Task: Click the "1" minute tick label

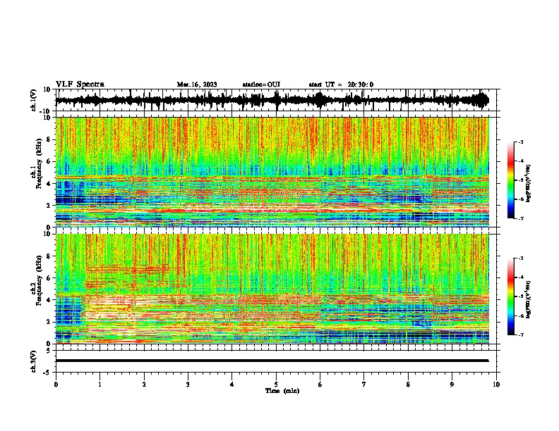Action: tap(100, 385)
